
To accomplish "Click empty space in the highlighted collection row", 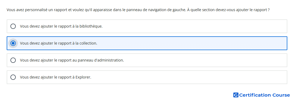I will (x=192, y=44).
